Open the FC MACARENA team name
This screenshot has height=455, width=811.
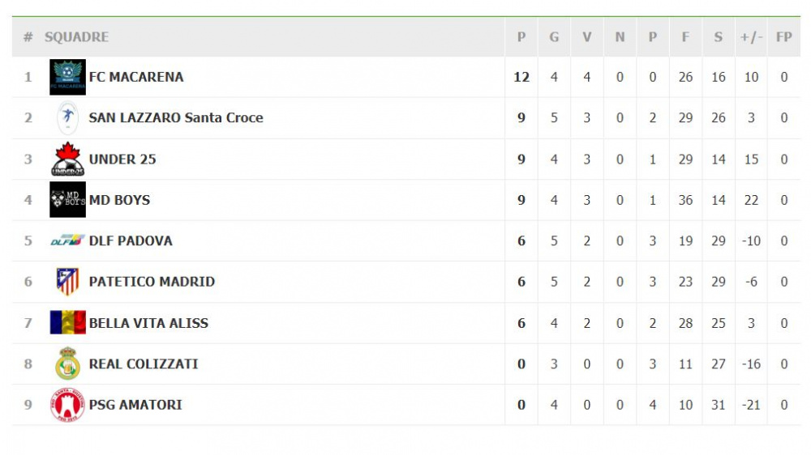tap(136, 77)
